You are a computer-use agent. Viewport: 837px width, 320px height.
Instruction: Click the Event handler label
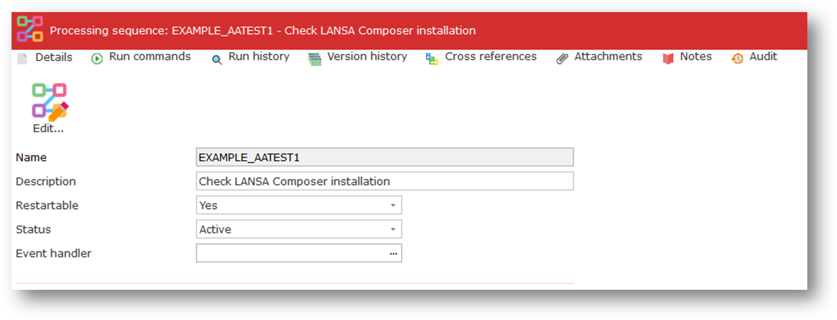coord(54,254)
